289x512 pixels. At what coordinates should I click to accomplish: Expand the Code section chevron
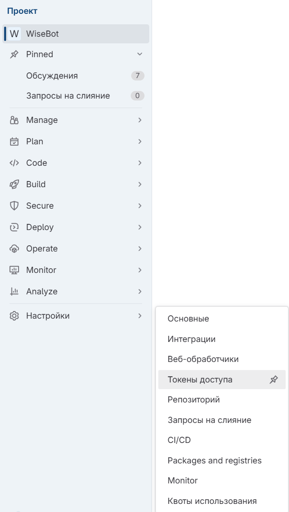[x=140, y=163]
